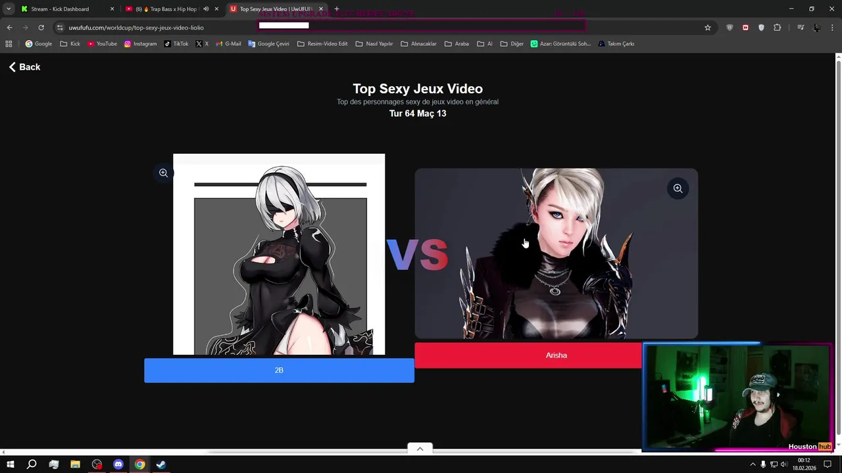The height and width of the screenshot is (473, 842).
Task: Show hidden system tray icons
Action: click(x=753, y=464)
